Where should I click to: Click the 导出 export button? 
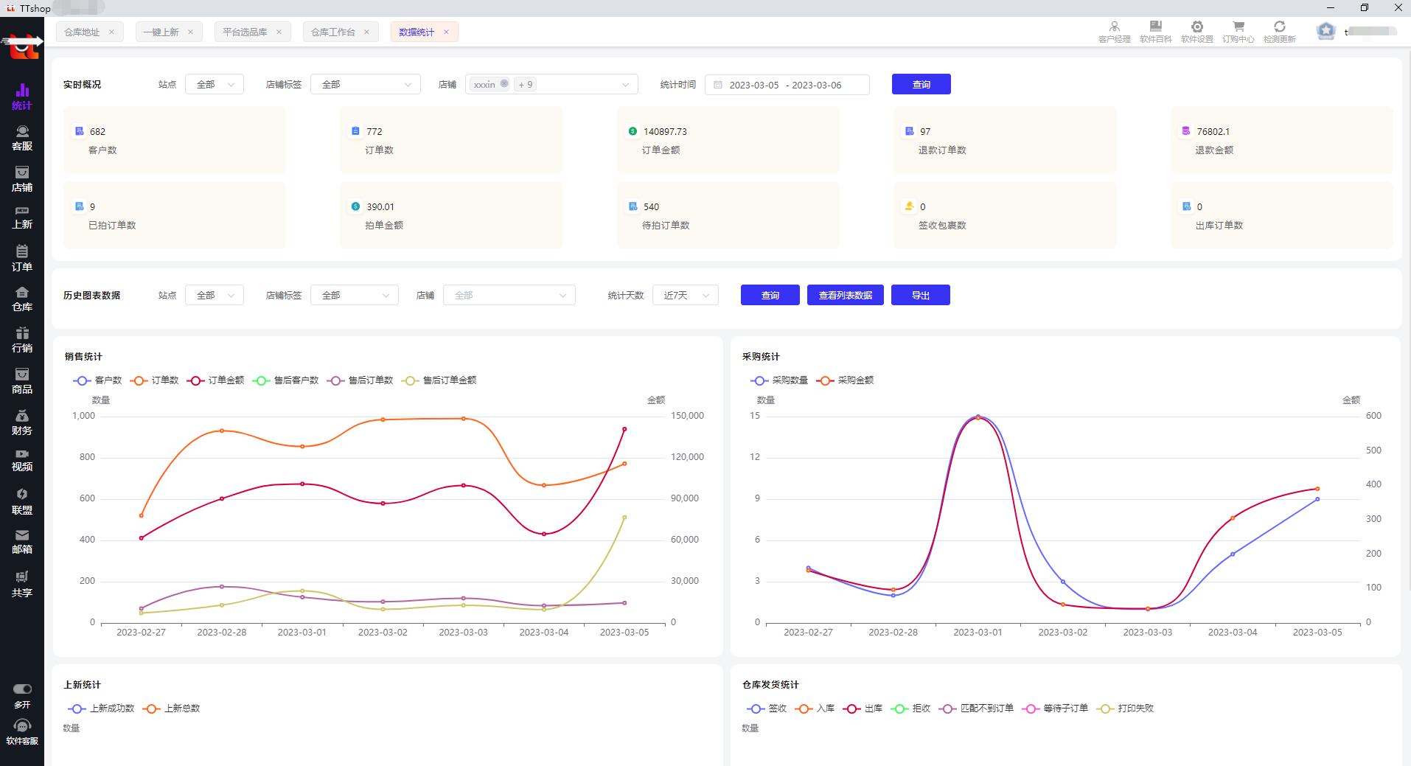pyautogui.click(x=920, y=296)
